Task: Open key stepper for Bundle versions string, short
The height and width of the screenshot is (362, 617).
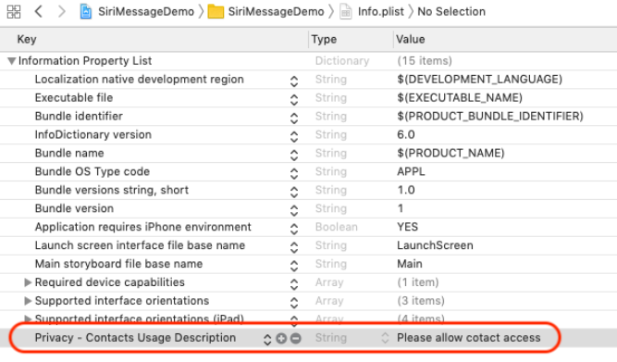Action: tap(294, 192)
